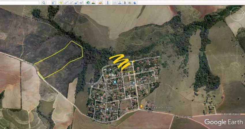Select the Add Placemark pin tool
The image size is (245, 129).
pos(61,3)
